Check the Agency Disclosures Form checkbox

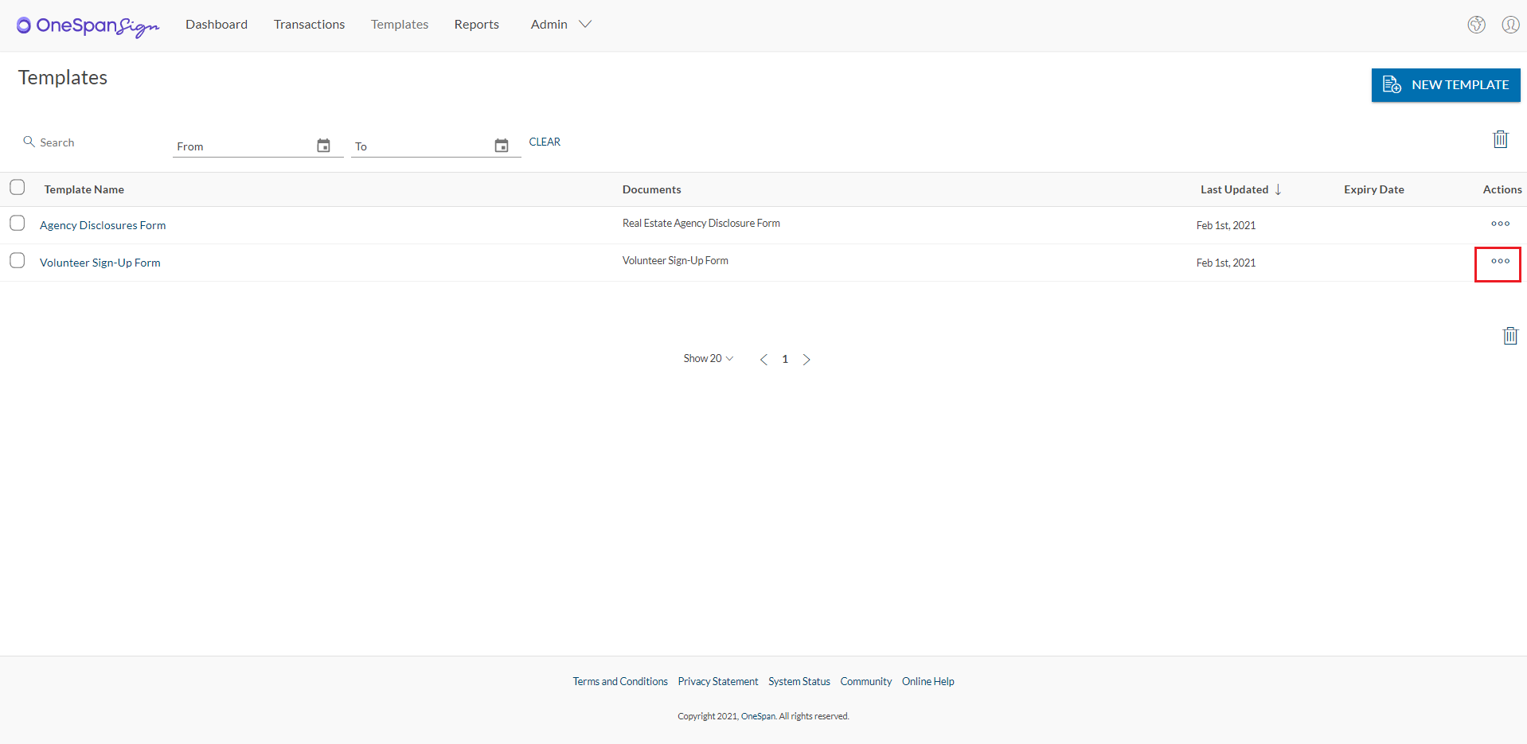[x=18, y=224]
